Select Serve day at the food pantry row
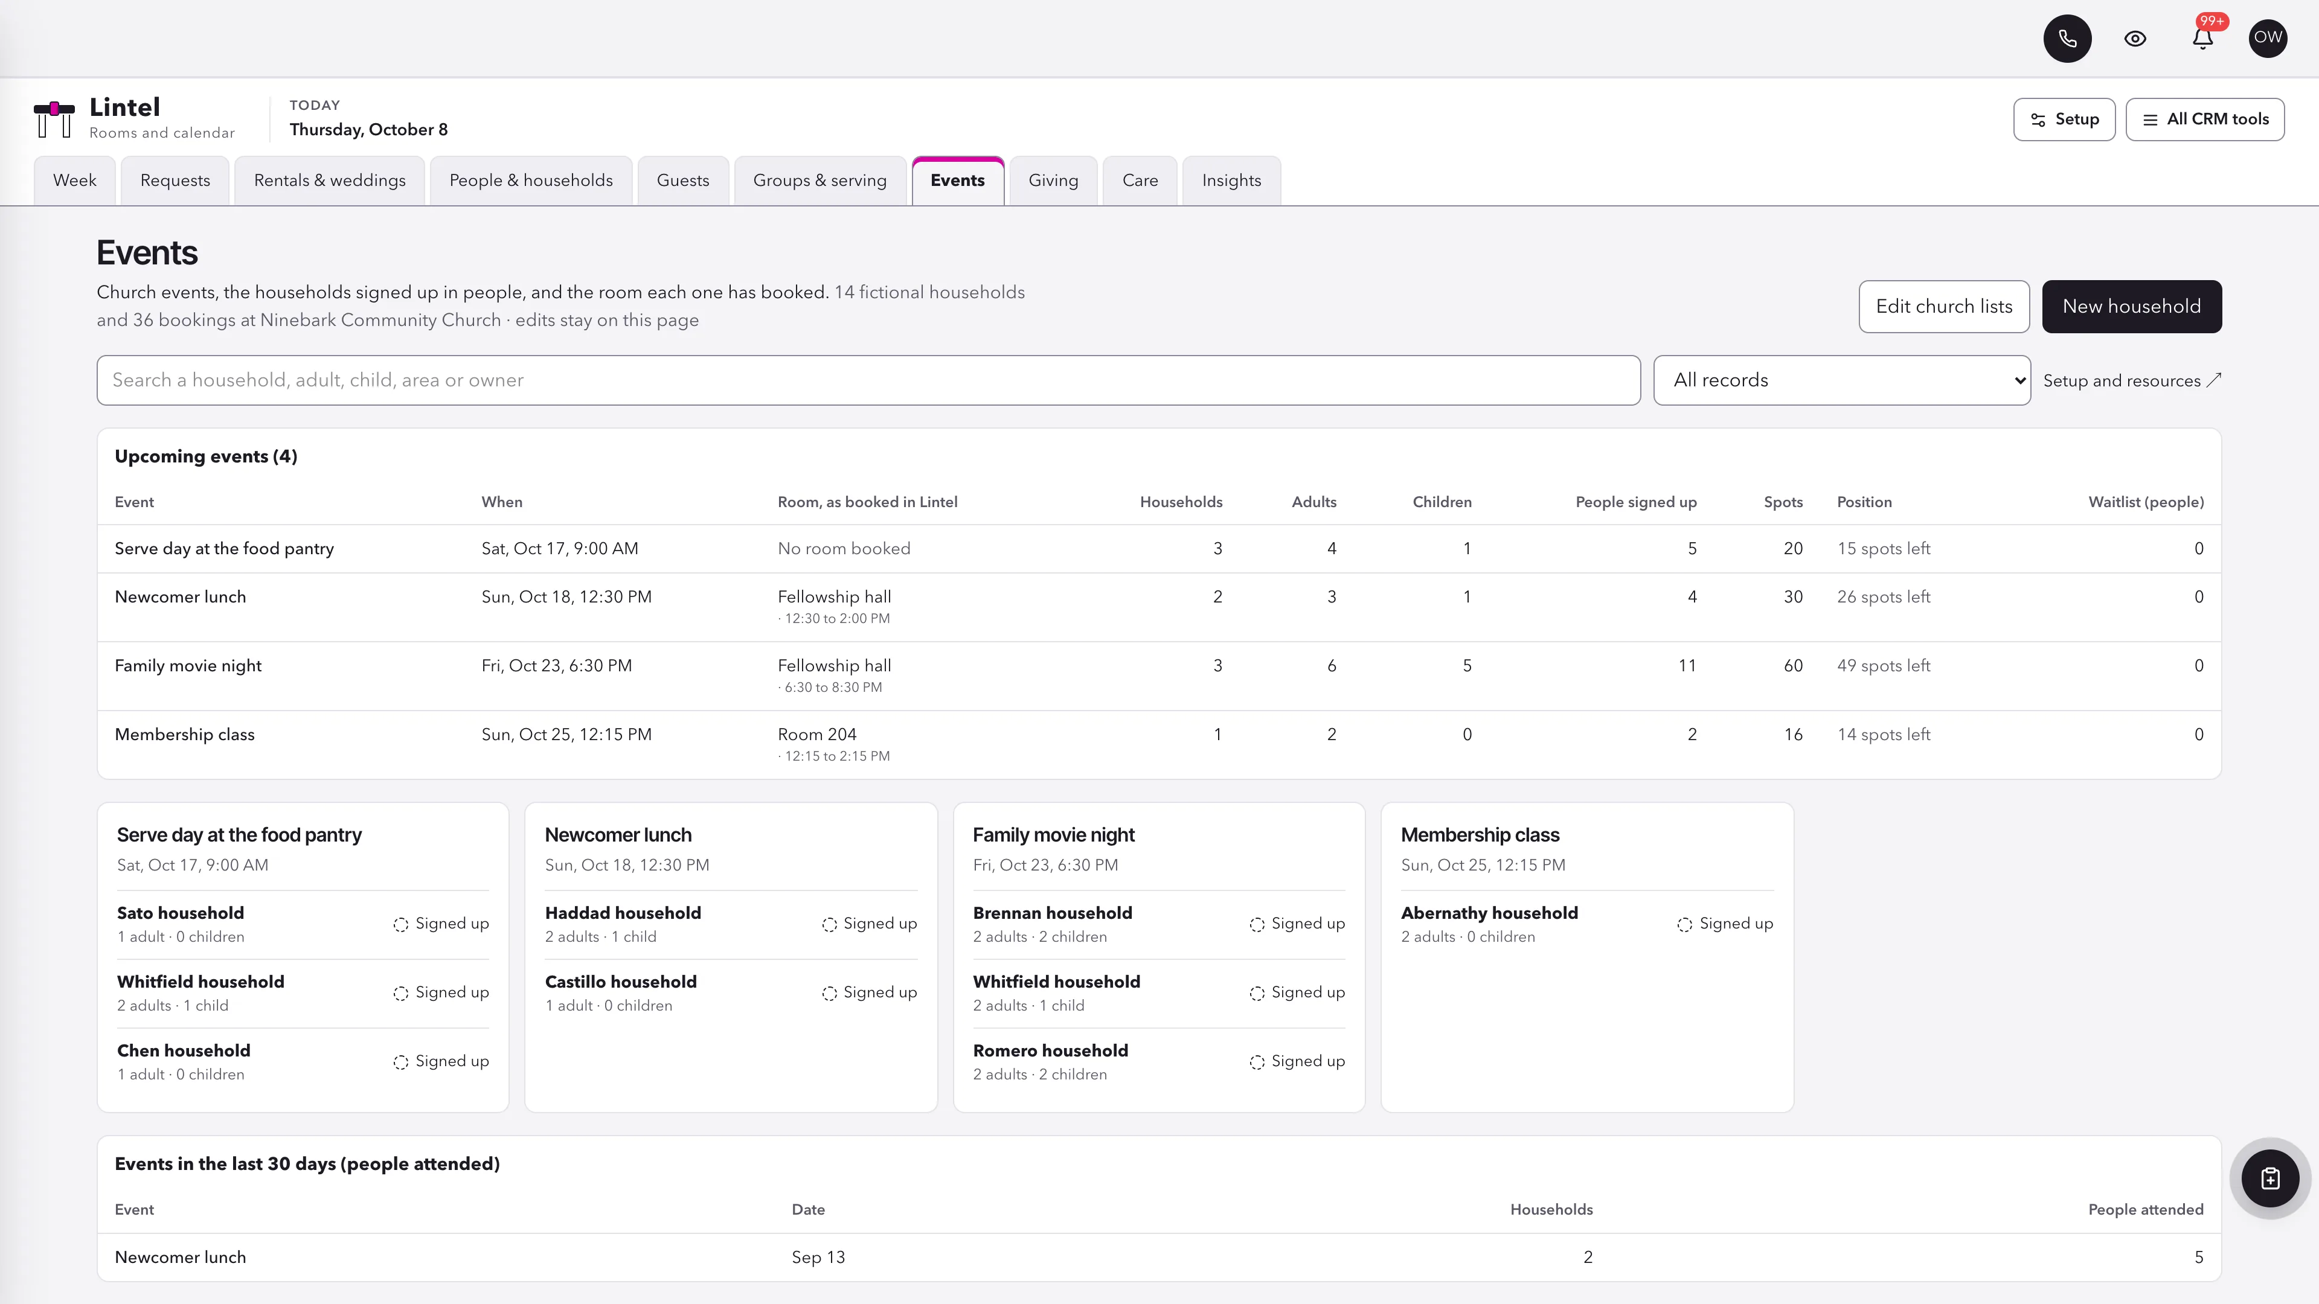The height and width of the screenshot is (1304, 2319). pos(1159,549)
